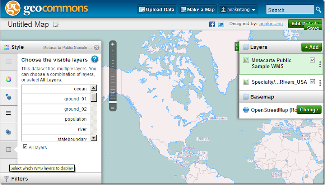Click the Rivers_USA layer type icon
Image resolution: width=325 pixels, height=185 pixels.
(246, 82)
